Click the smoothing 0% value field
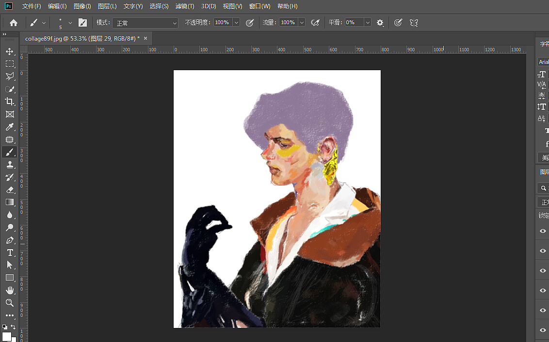 355,22
